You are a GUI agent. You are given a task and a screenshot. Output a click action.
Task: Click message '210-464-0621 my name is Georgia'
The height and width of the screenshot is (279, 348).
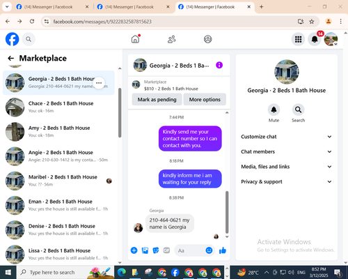click(x=170, y=223)
